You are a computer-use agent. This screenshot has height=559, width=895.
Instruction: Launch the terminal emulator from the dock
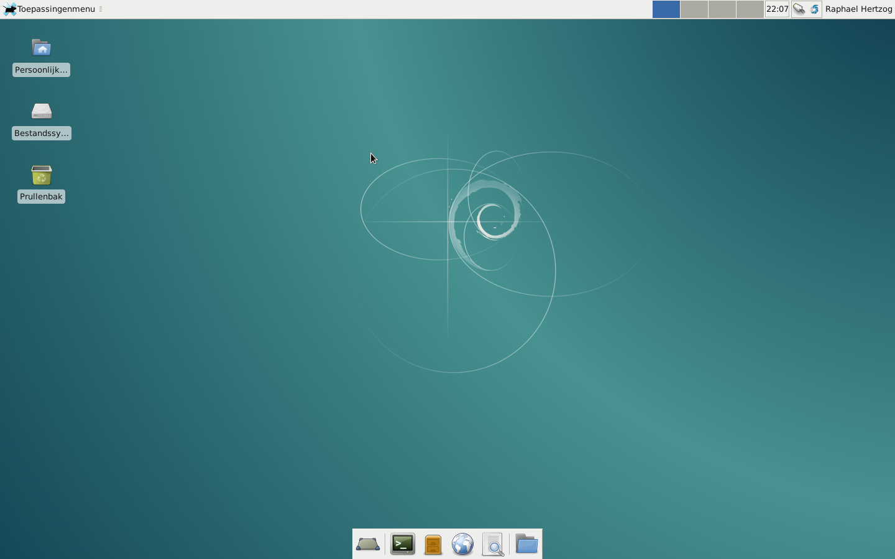pos(403,544)
